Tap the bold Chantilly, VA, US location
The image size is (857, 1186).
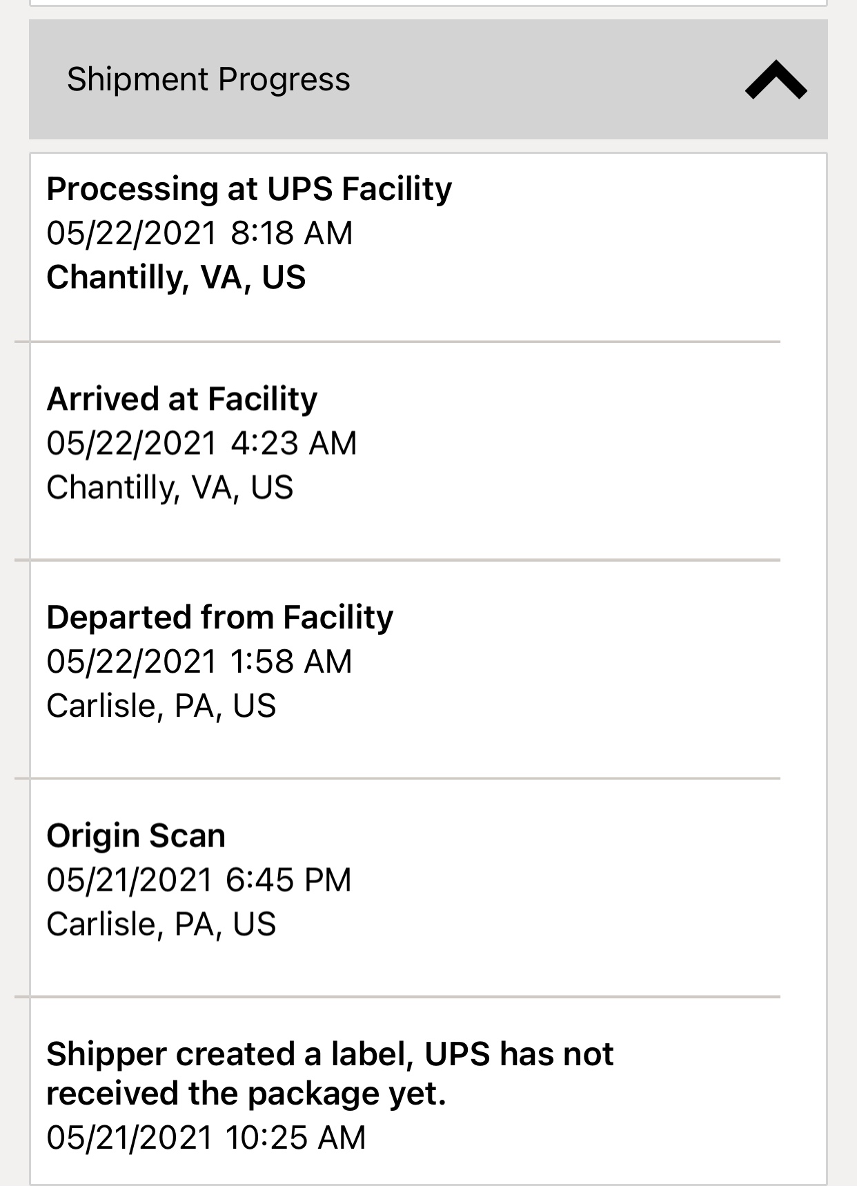click(x=176, y=277)
